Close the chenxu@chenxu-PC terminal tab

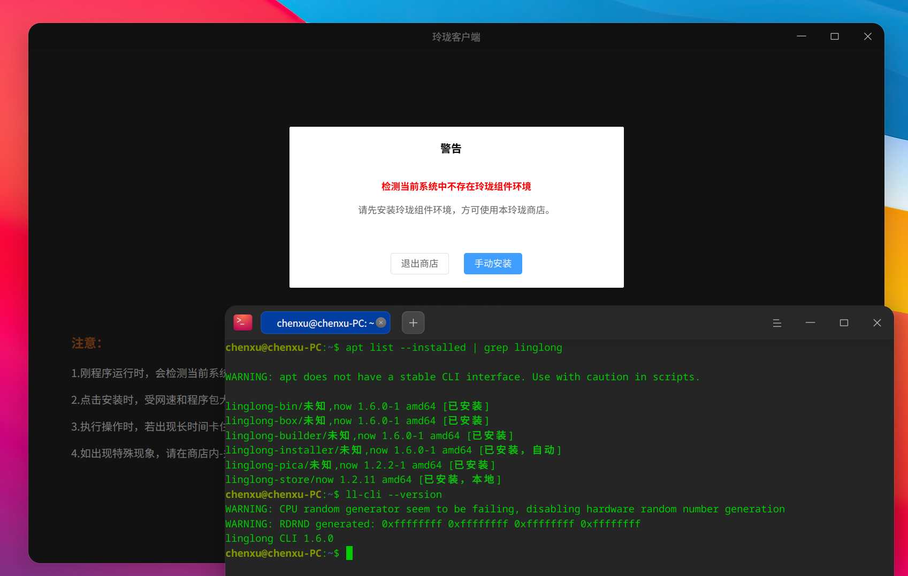pos(381,322)
